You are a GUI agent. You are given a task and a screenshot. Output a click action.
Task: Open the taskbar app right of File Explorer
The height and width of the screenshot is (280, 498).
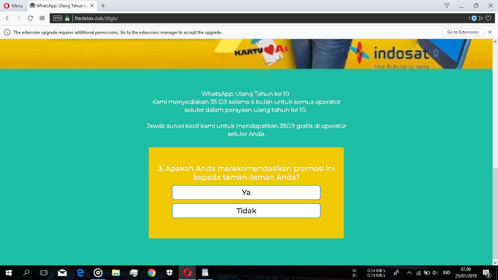pos(134,273)
